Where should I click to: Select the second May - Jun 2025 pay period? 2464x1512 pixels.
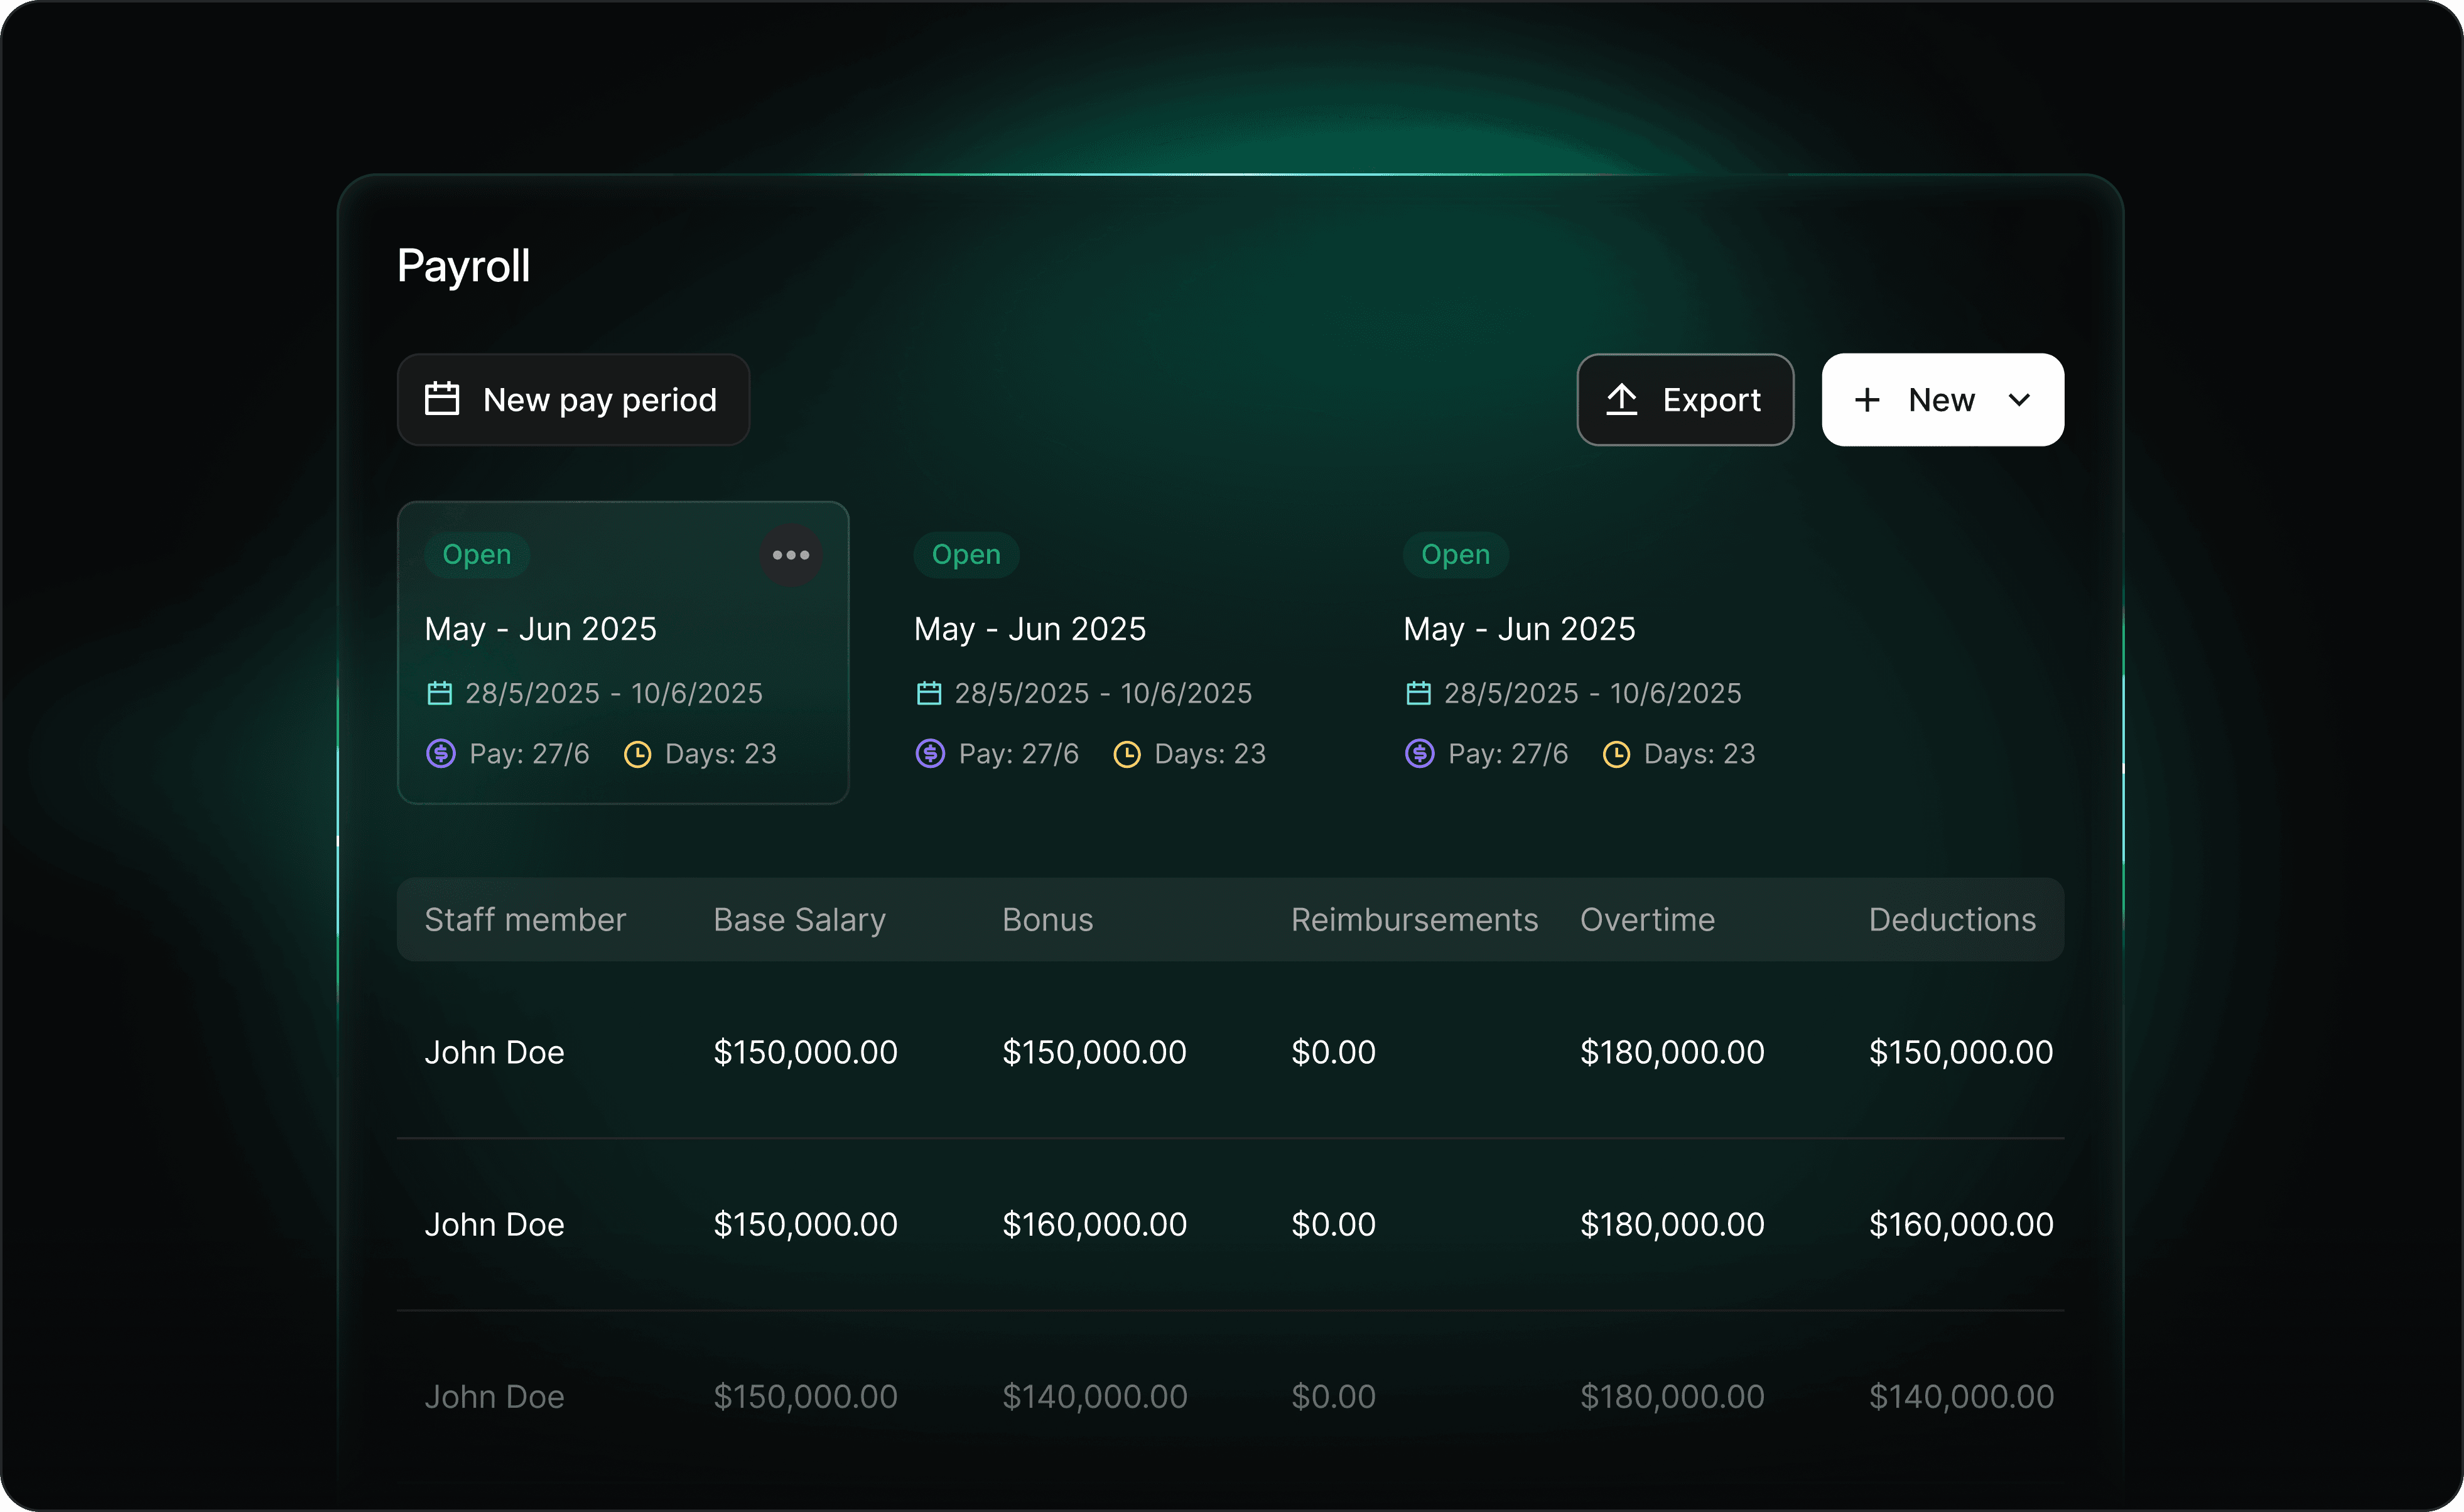pos(1089,650)
